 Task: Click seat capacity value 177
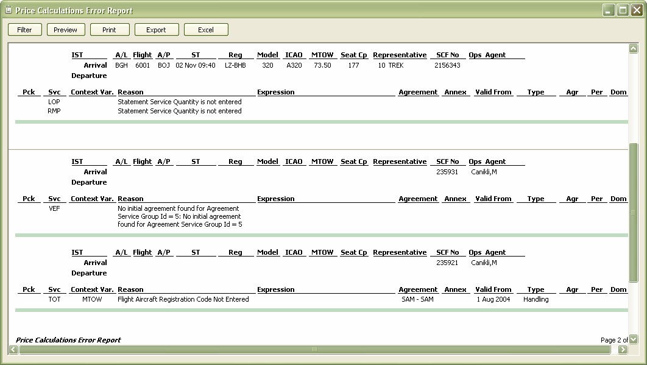(353, 65)
